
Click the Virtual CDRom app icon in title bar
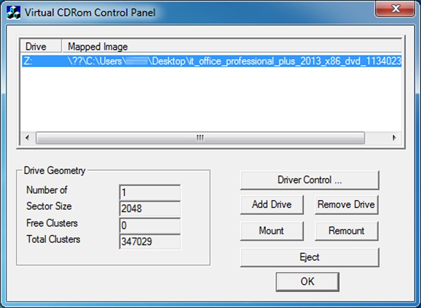pyautogui.click(x=14, y=13)
